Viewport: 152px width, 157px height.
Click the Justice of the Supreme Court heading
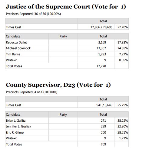66,7
